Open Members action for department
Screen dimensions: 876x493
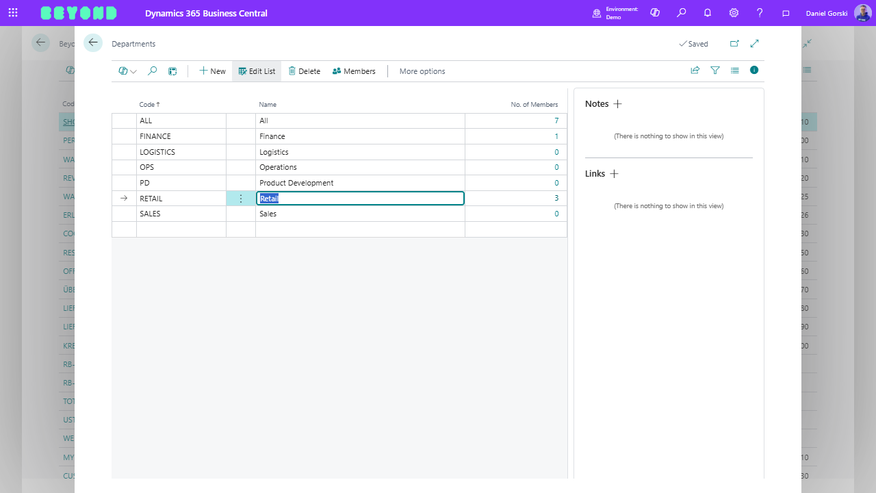point(354,71)
